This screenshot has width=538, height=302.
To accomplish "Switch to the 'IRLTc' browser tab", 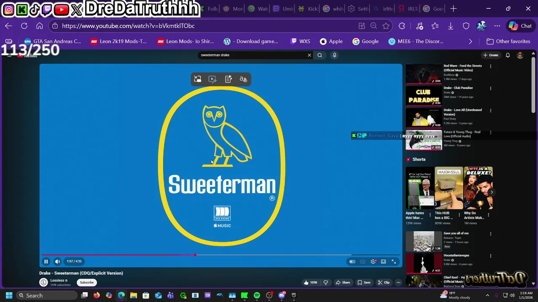I will pos(407,9).
